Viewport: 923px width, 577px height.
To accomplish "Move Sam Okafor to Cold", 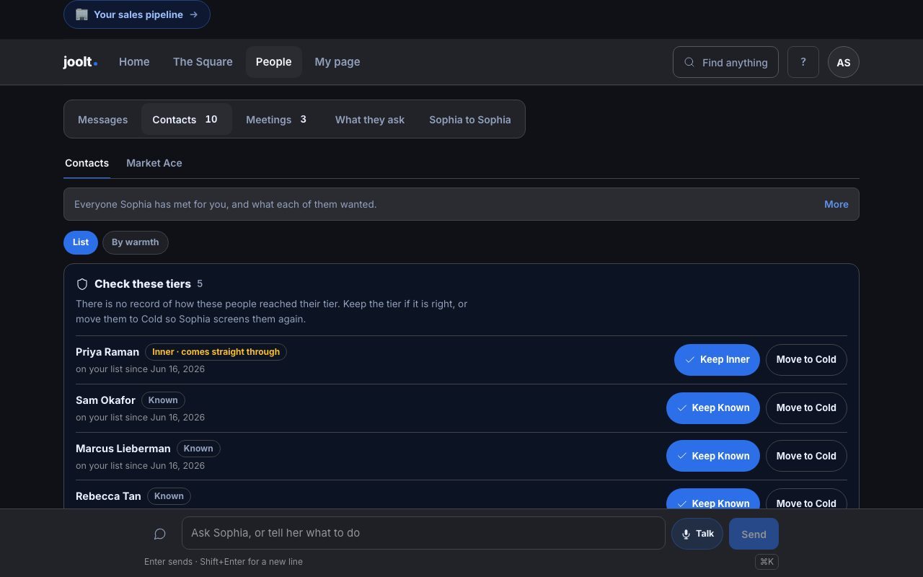I will point(806,408).
